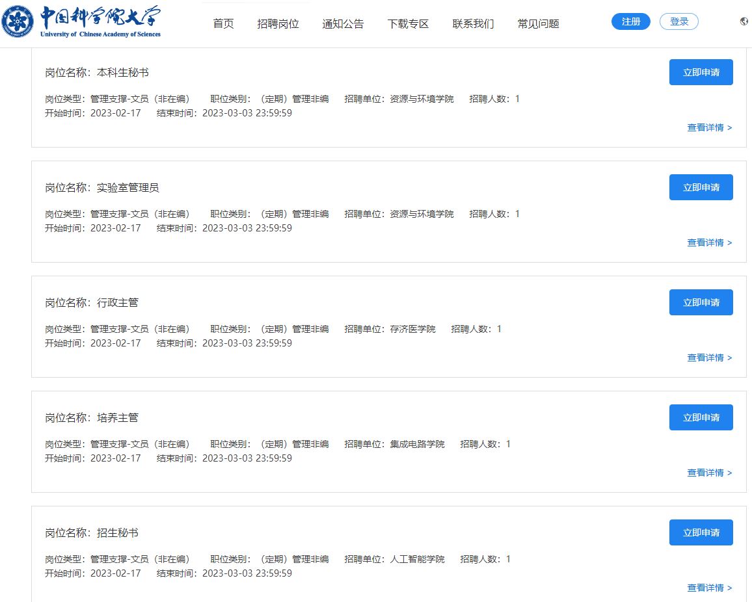
Task: View details of 实验室管理员 job
Action: pos(710,242)
